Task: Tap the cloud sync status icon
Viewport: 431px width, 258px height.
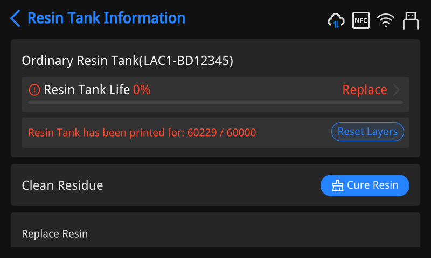Action: pos(336,21)
